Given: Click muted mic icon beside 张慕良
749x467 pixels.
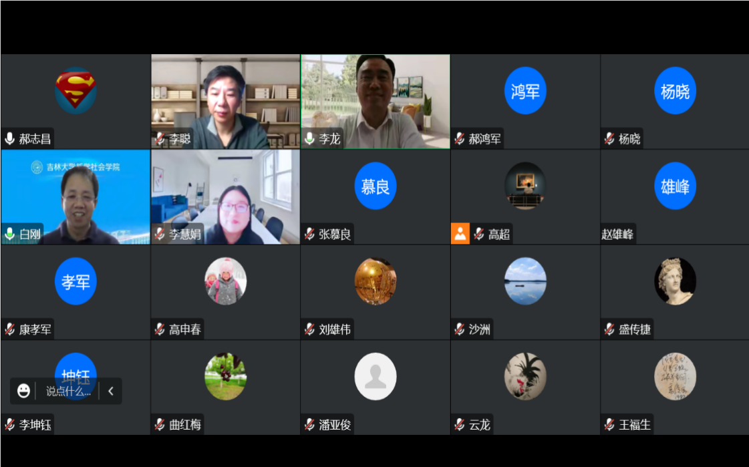Looking at the screenshot, I should 309,234.
